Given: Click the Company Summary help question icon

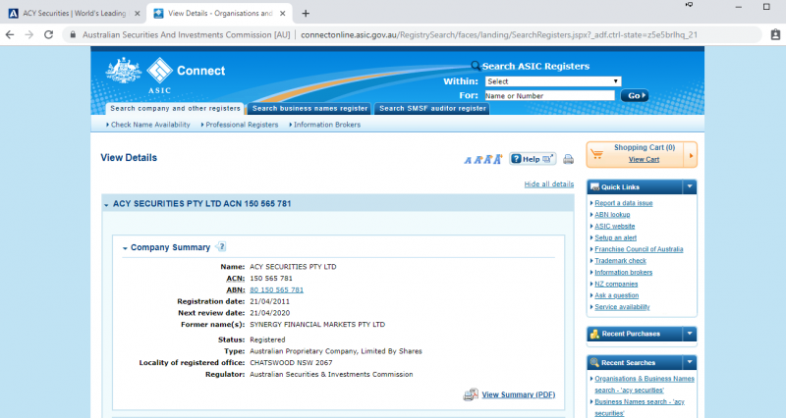Looking at the screenshot, I should pos(221,246).
